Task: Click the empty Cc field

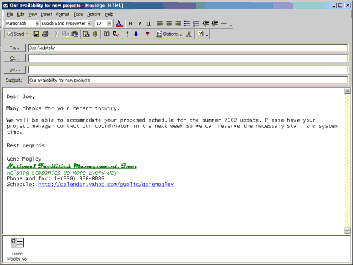Action: [188, 59]
